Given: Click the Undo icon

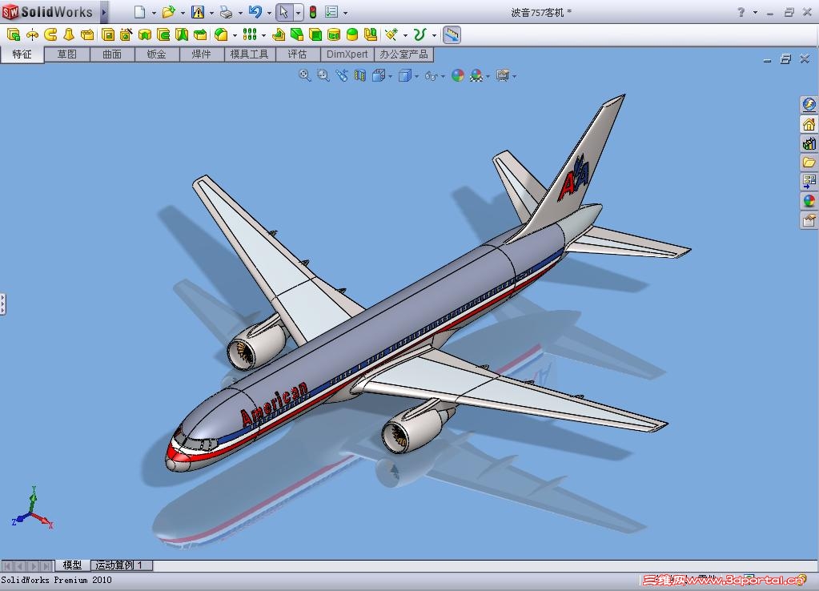Looking at the screenshot, I should click(x=255, y=12).
